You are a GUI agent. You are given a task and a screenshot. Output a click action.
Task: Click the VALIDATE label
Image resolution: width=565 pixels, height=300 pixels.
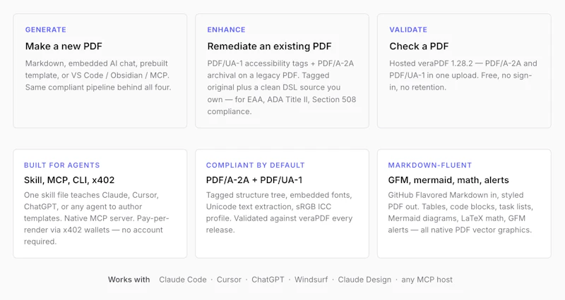408,30
